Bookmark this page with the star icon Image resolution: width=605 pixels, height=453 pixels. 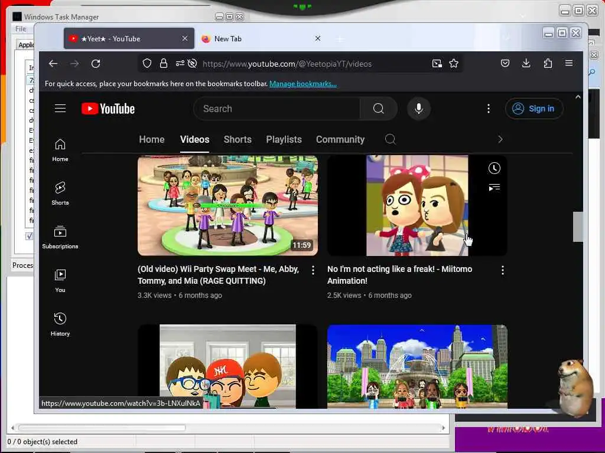[454, 64]
